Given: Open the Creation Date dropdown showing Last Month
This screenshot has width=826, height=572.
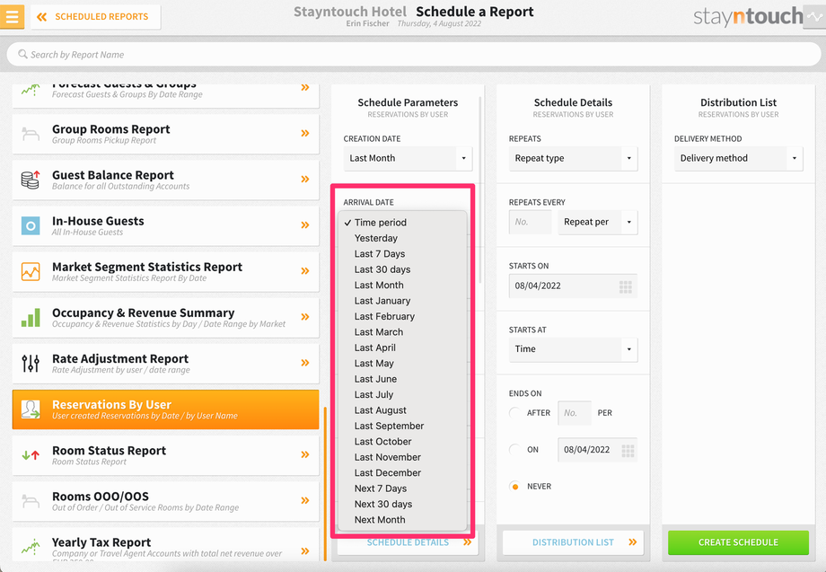Looking at the screenshot, I should coord(408,158).
